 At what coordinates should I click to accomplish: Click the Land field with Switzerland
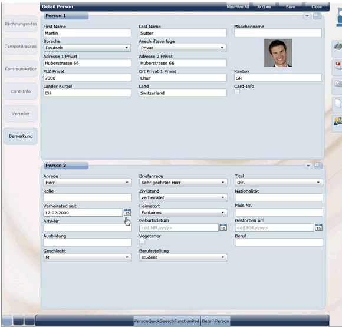tap(183, 93)
